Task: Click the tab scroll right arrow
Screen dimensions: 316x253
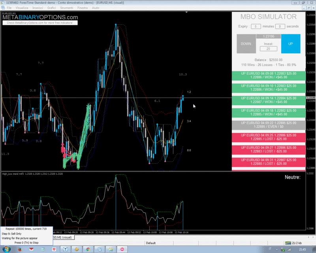Action: tap(313, 237)
